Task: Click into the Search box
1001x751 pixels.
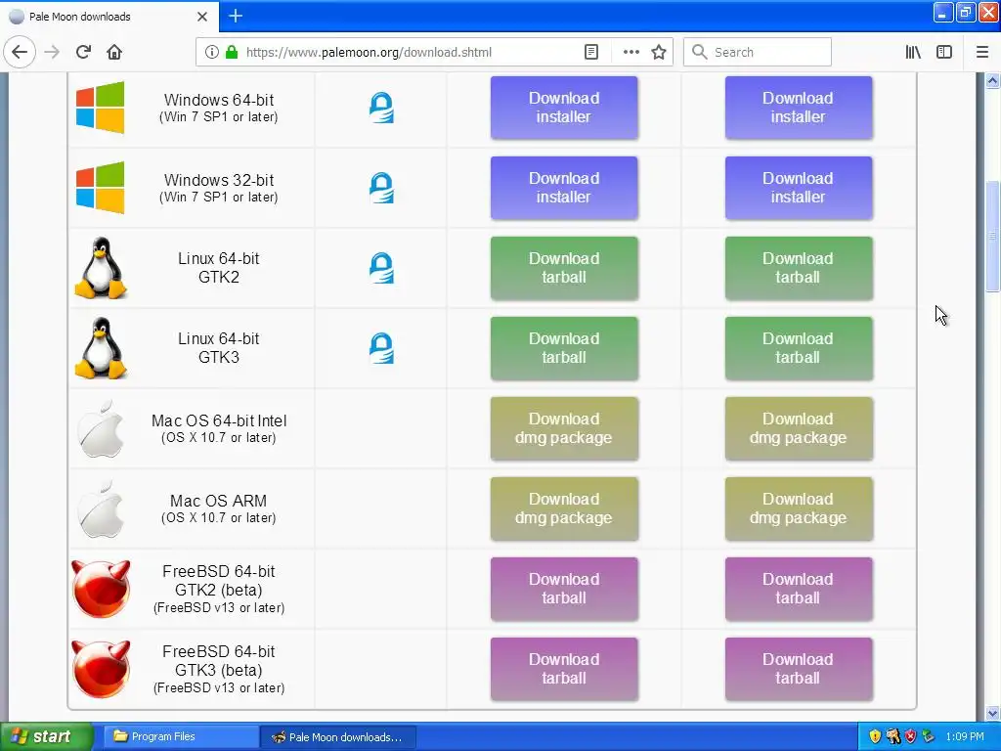Action: 758,52
